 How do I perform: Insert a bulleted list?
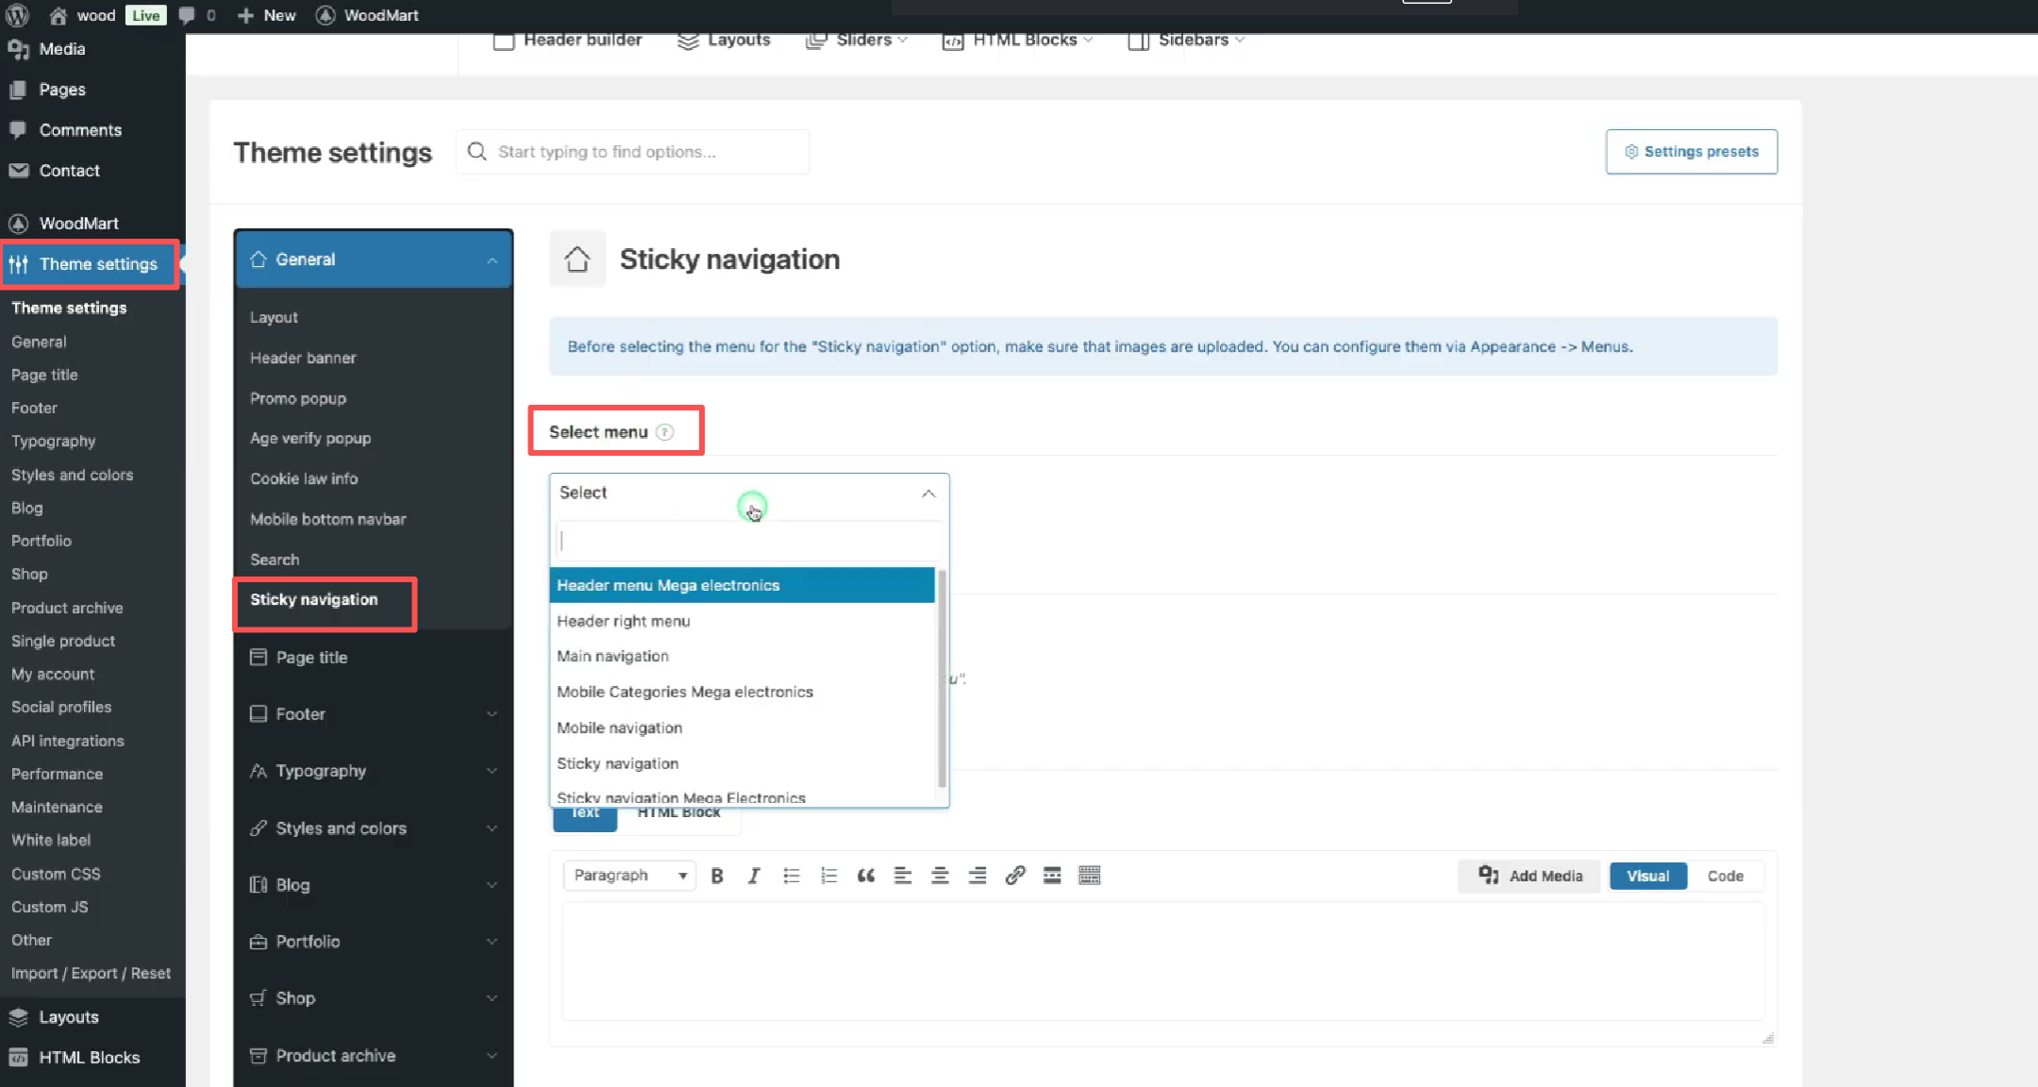(x=791, y=876)
